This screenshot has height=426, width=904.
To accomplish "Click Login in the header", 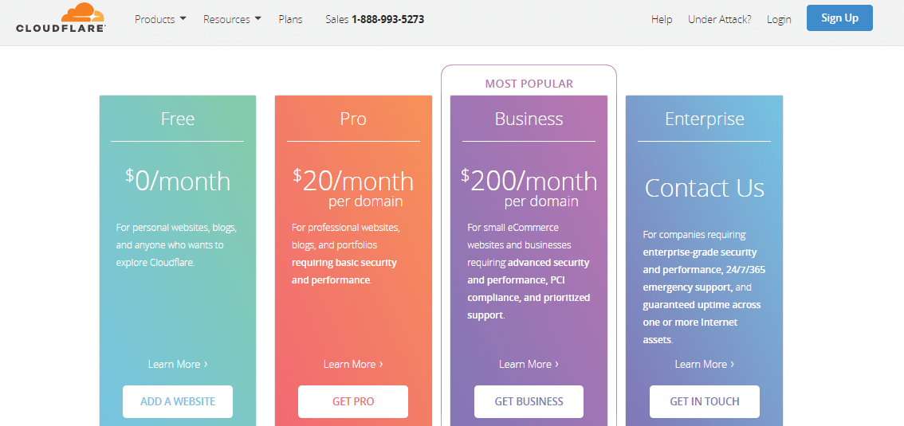I will (x=779, y=19).
